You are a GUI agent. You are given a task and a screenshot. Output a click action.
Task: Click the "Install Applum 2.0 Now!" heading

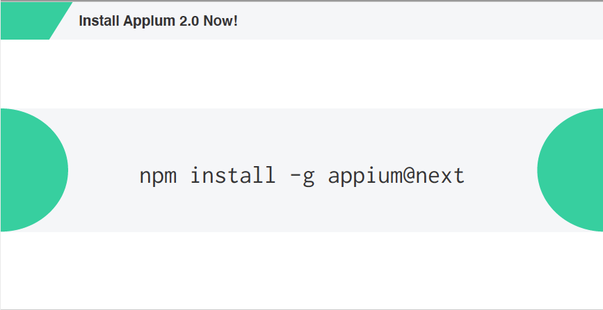pos(158,21)
